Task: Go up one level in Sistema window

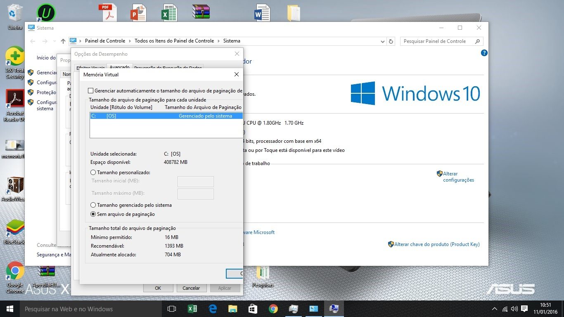Action: [x=63, y=41]
